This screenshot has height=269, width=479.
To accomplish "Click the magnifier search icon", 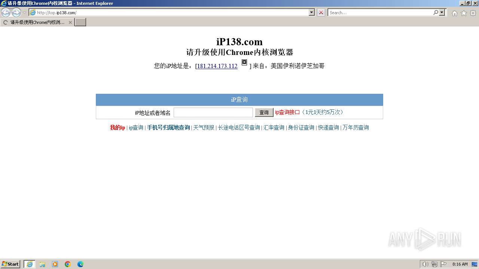I will pyautogui.click(x=436, y=13).
